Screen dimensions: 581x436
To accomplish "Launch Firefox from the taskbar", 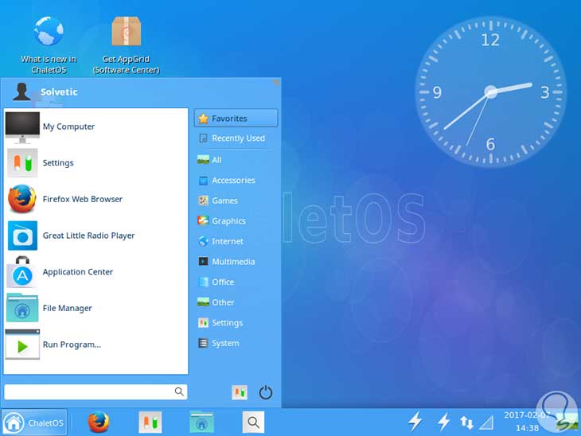I will pos(99,422).
